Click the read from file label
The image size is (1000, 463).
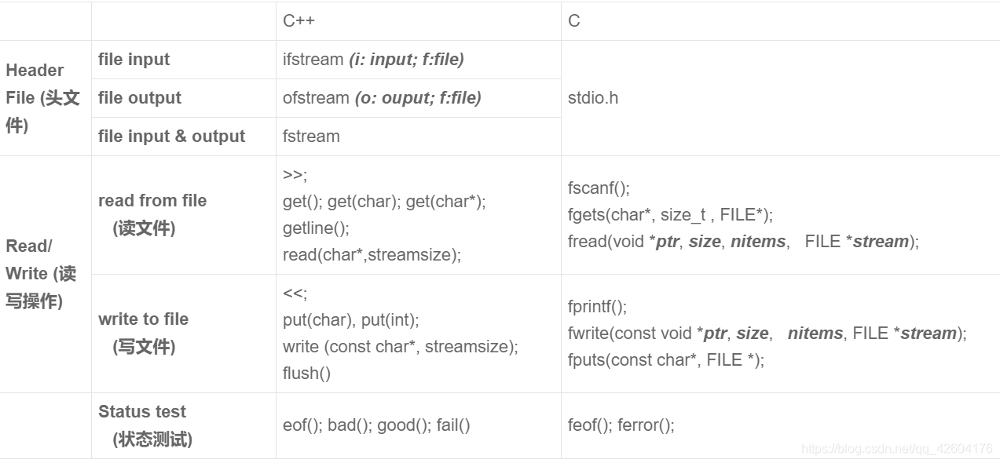(x=152, y=214)
